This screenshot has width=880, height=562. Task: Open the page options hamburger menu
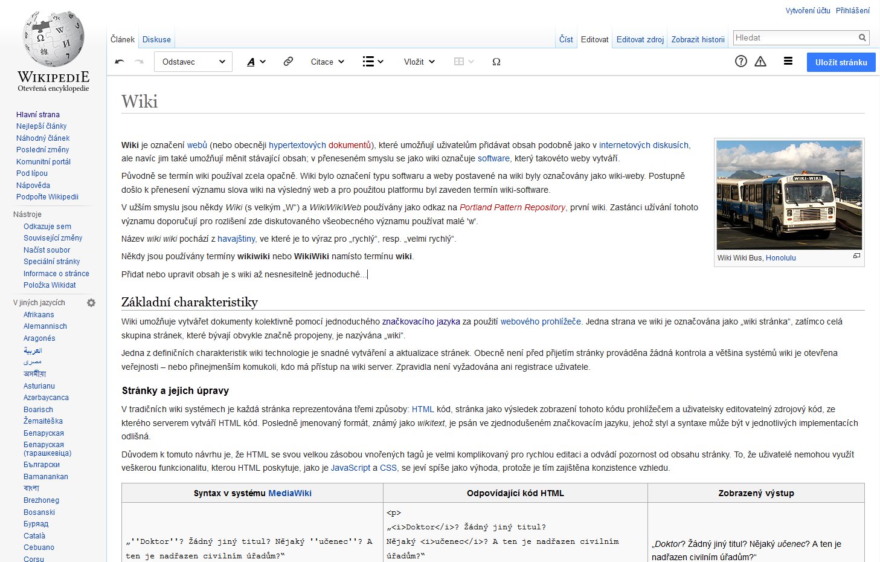[788, 61]
